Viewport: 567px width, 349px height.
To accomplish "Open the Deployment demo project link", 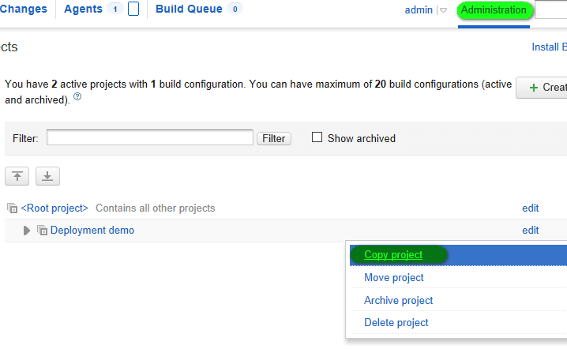I will (92, 231).
